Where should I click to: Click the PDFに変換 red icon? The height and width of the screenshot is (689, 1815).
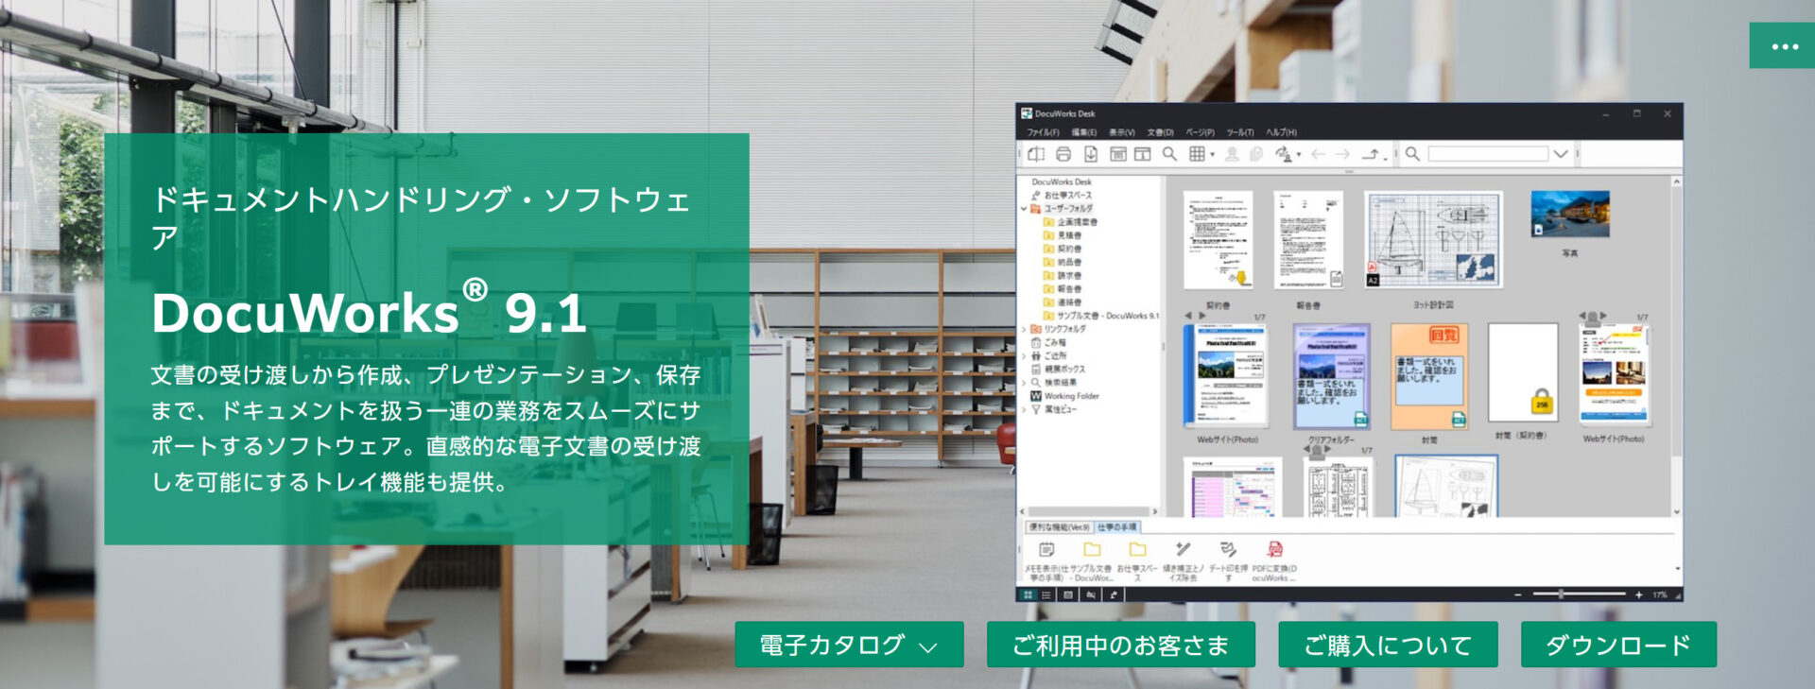pos(1274,549)
